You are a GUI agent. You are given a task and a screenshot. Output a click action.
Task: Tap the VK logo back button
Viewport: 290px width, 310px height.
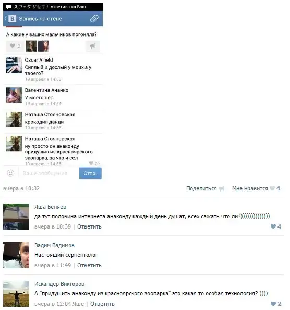point(10,19)
